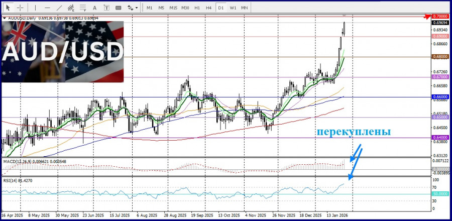Expand the AUDUSD,Daily chart title arrow
The width and height of the screenshot is (452, 221).
pyautogui.click(x=5, y=18)
